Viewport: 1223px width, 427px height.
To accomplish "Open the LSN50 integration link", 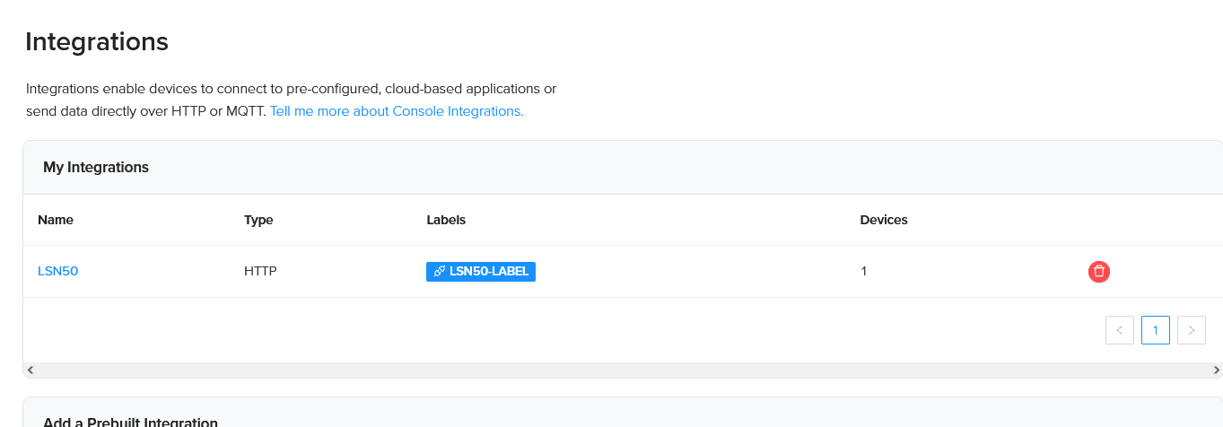I will tap(58, 271).
